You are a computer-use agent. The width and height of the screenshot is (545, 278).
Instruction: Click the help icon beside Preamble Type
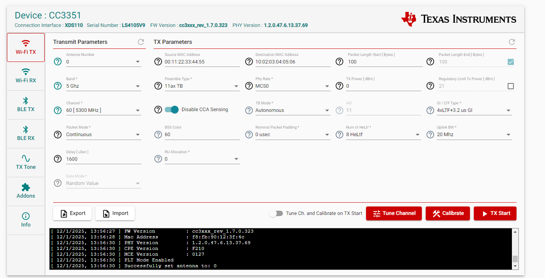158,86
